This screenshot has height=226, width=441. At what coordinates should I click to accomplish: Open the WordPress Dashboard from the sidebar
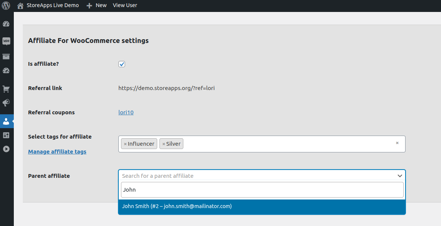6,24
